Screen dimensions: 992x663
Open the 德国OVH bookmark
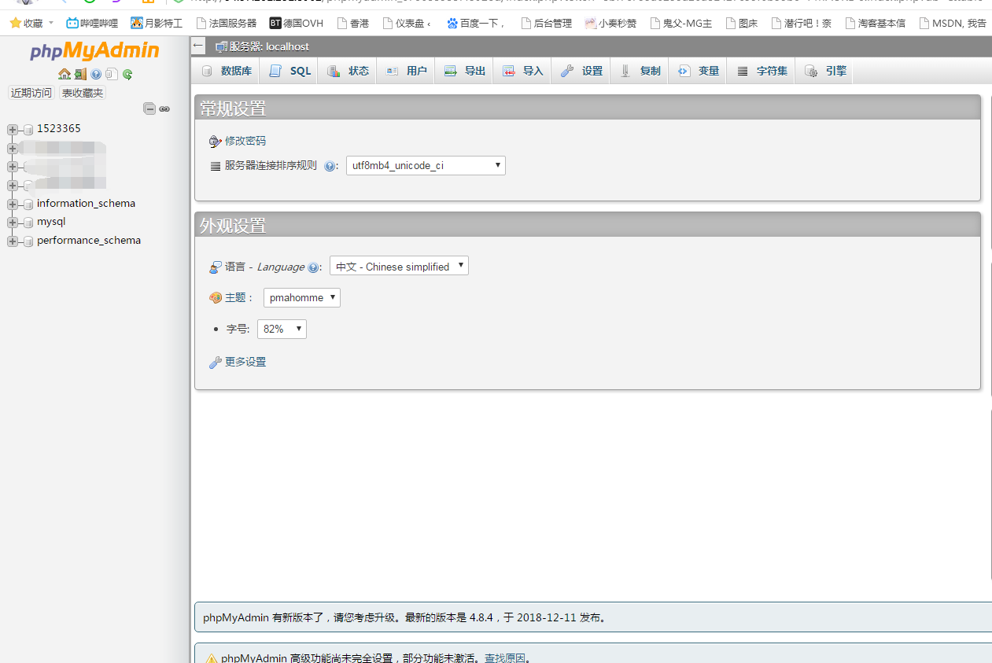(297, 23)
